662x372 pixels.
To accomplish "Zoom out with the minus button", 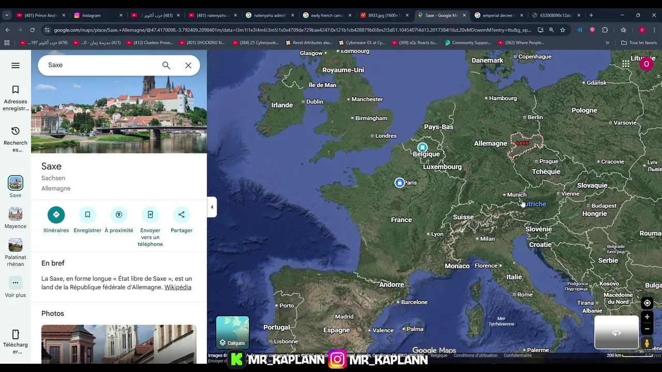I will tap(647, 329).
